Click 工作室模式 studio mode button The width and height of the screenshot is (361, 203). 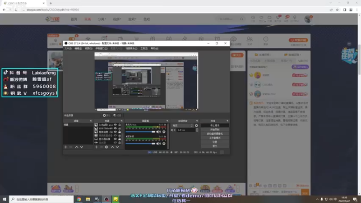coord(215,138)
